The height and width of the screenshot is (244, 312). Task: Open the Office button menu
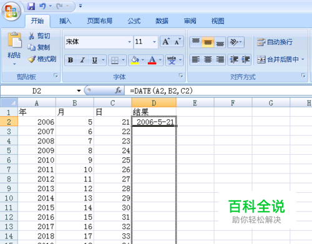[11, 11]
